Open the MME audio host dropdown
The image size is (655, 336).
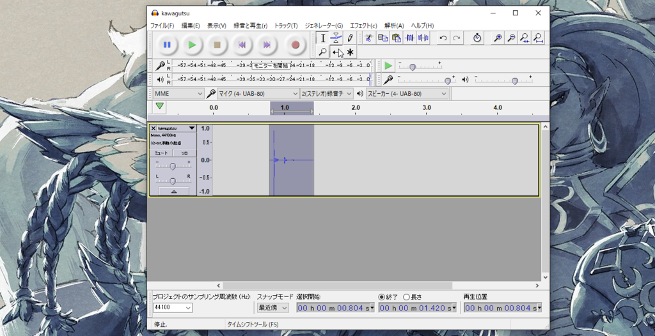pyautogui.click(x=178, y=93)
